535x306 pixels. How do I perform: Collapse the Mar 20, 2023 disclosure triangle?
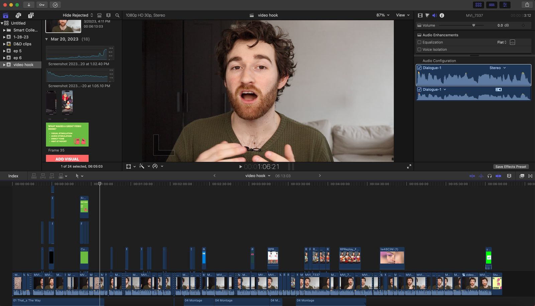tap(46, 39)
